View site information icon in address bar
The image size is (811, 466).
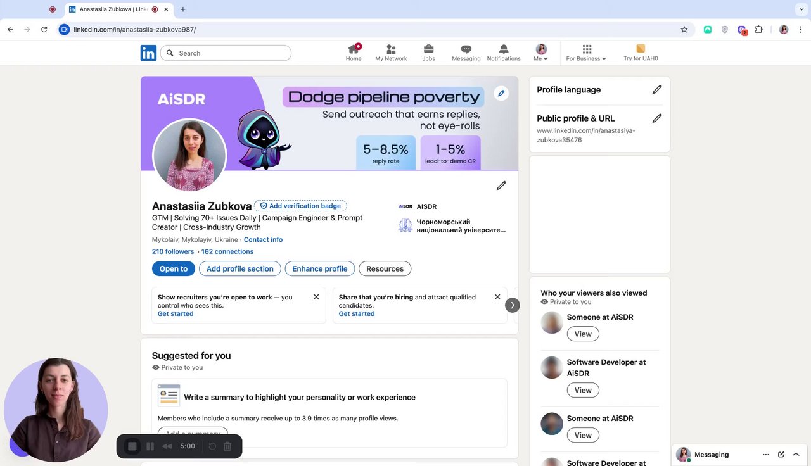coord(64,29)
